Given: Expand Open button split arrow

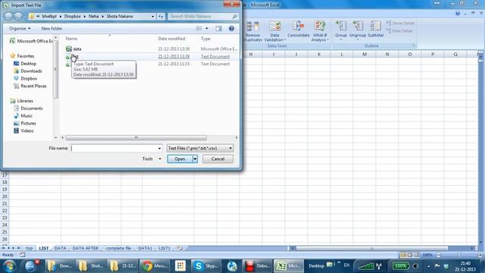Looking at the screenshot, I should tap(195, 158).
